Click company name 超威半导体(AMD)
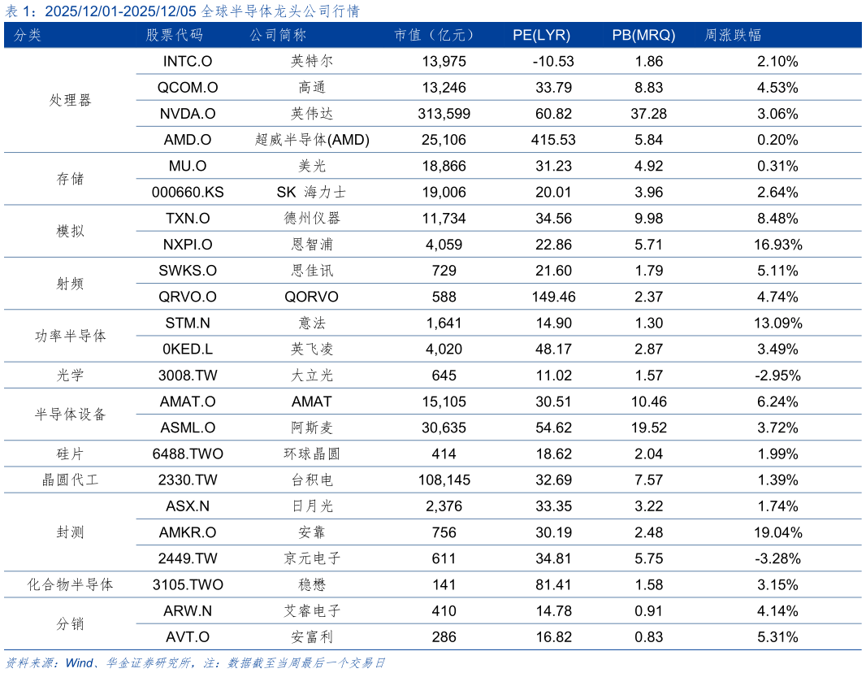866x673 pixels. [x=312, y=140]
